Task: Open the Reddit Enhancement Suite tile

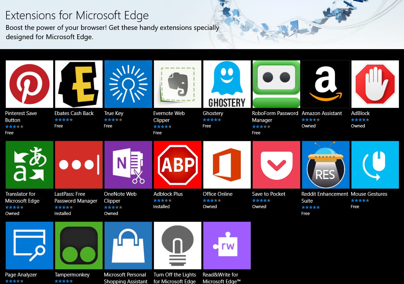Action: click(325, 164)
